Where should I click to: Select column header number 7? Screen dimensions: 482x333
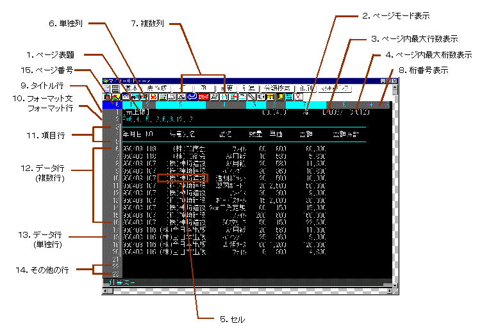[306, 105]
